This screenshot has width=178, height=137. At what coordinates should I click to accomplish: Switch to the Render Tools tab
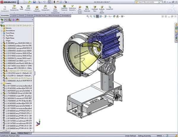tap(41, 15)
